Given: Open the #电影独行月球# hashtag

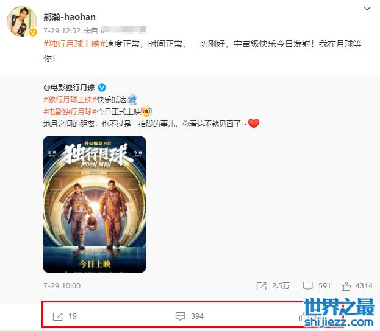Looking at the screenshot, I should [x=70, y=112].
